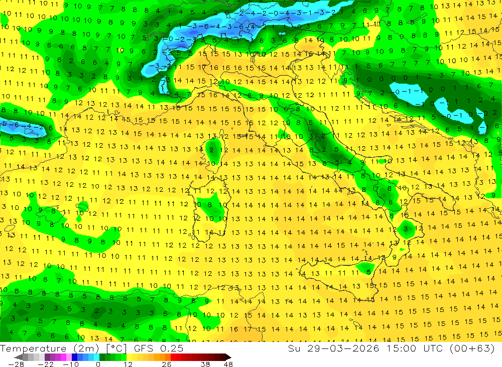Click the "Su 29-03-2026" date label

(333, 348)
